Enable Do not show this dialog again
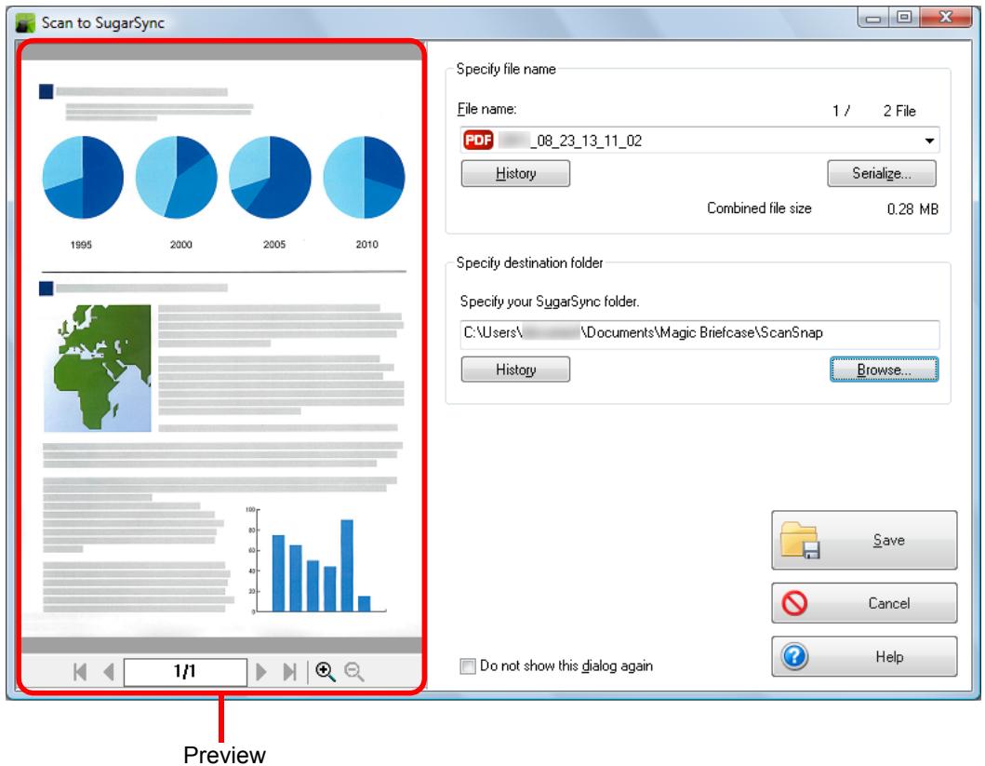Viewport: 985px width, 766px height. coord(467,666)
